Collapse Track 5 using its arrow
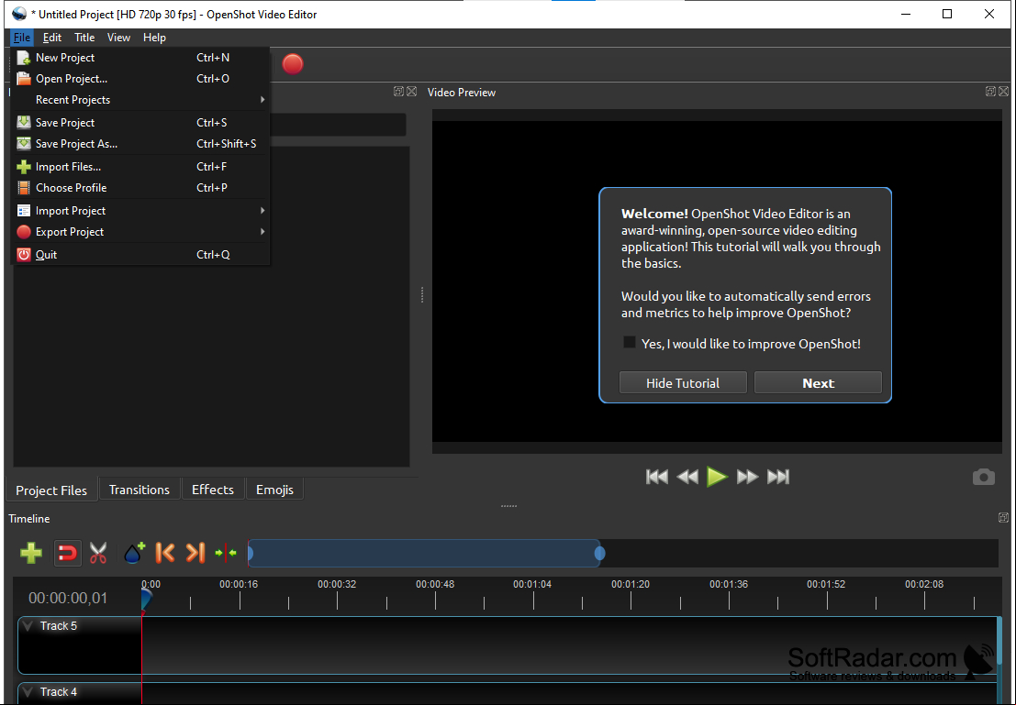 pos(28,625)
